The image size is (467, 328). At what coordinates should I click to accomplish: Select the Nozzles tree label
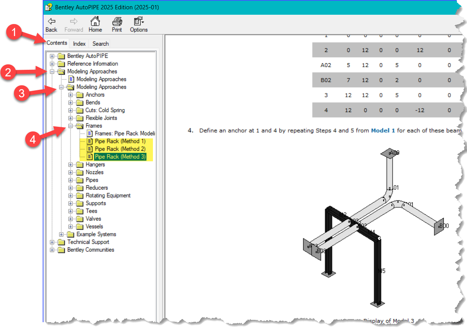(x=94, y=172)
